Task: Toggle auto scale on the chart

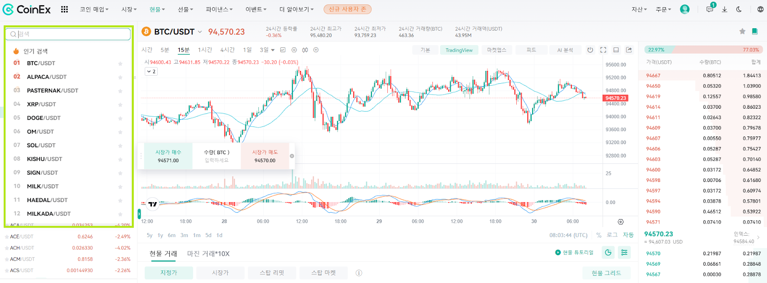Action: coord(628,235)
